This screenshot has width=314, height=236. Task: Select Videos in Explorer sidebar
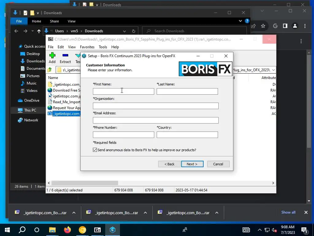(x=29, y=91)
